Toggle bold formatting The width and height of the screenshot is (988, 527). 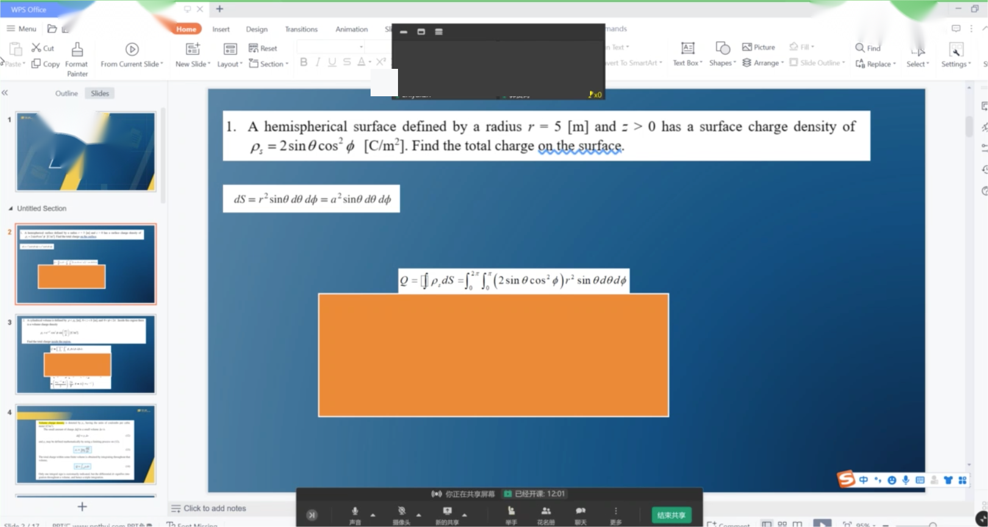(x=304, y=62)
